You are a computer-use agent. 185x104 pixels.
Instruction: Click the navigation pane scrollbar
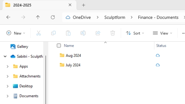point(46,80)
